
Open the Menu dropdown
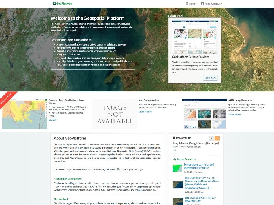(191, 3)
